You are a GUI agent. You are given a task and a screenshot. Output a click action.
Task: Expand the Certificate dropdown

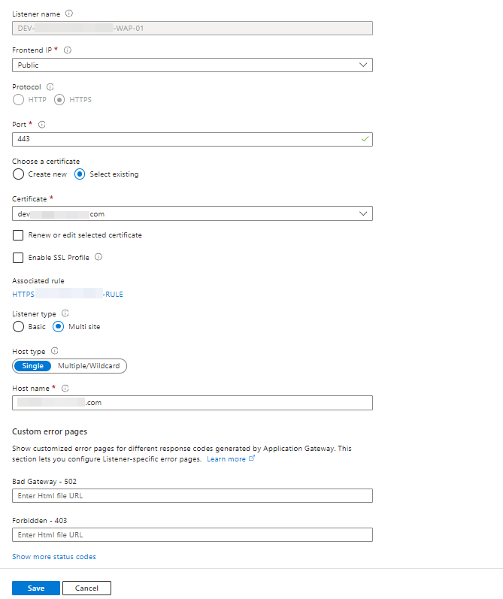pos(192,214)
